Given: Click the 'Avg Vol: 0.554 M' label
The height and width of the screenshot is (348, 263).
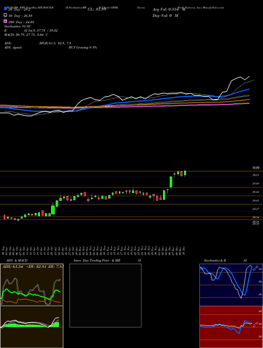Looking at the screenshot, I should (x=169, y=9).
